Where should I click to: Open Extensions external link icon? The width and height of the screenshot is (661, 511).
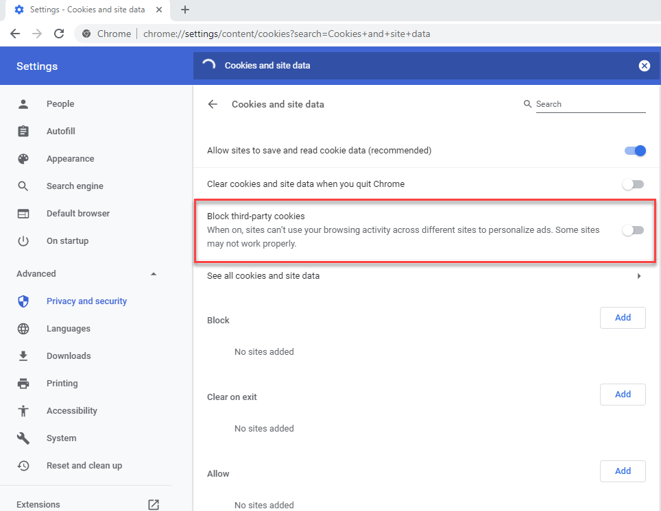click(x=154, y=504)
